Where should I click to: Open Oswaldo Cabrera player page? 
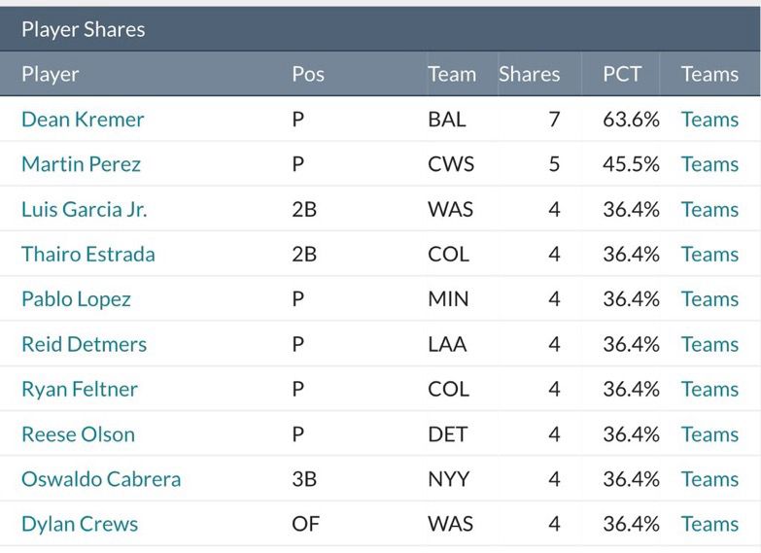(x=101, y=479)
